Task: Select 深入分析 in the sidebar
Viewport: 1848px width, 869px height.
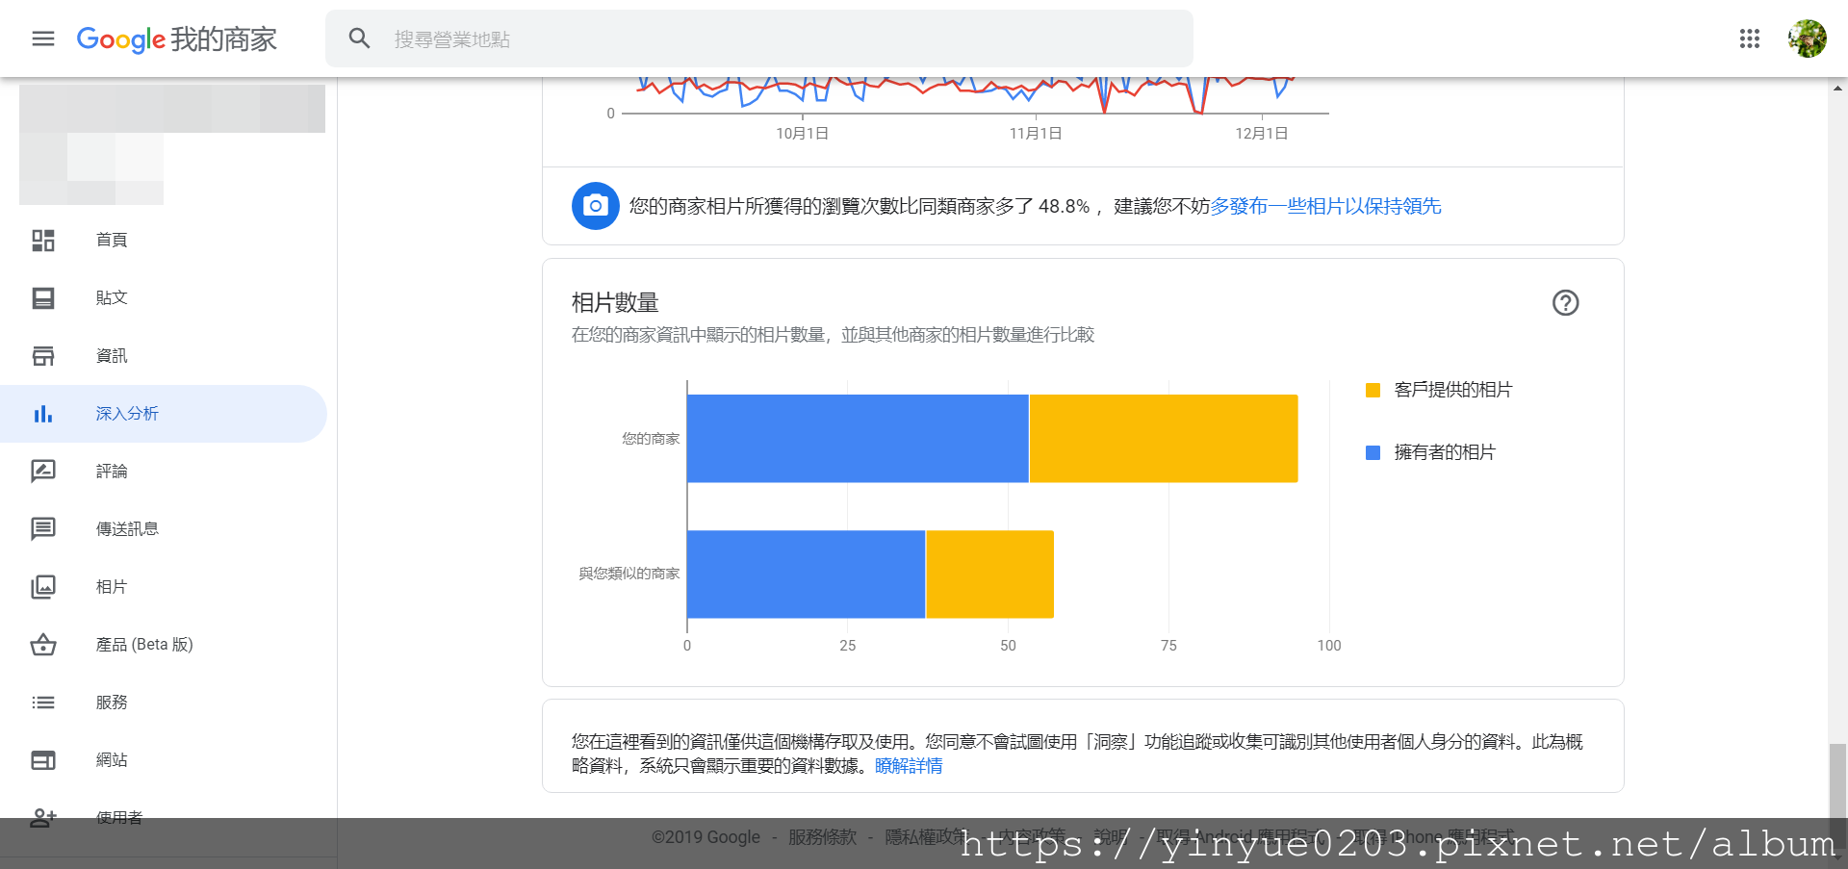Action: pyautogui.click(x=164, y=414)
